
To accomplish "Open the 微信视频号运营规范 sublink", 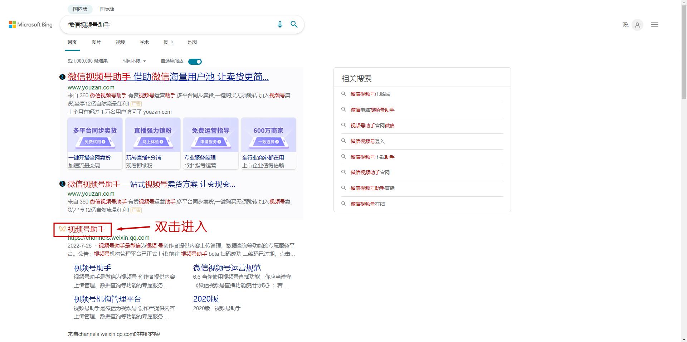I will [x=227, y=268].
